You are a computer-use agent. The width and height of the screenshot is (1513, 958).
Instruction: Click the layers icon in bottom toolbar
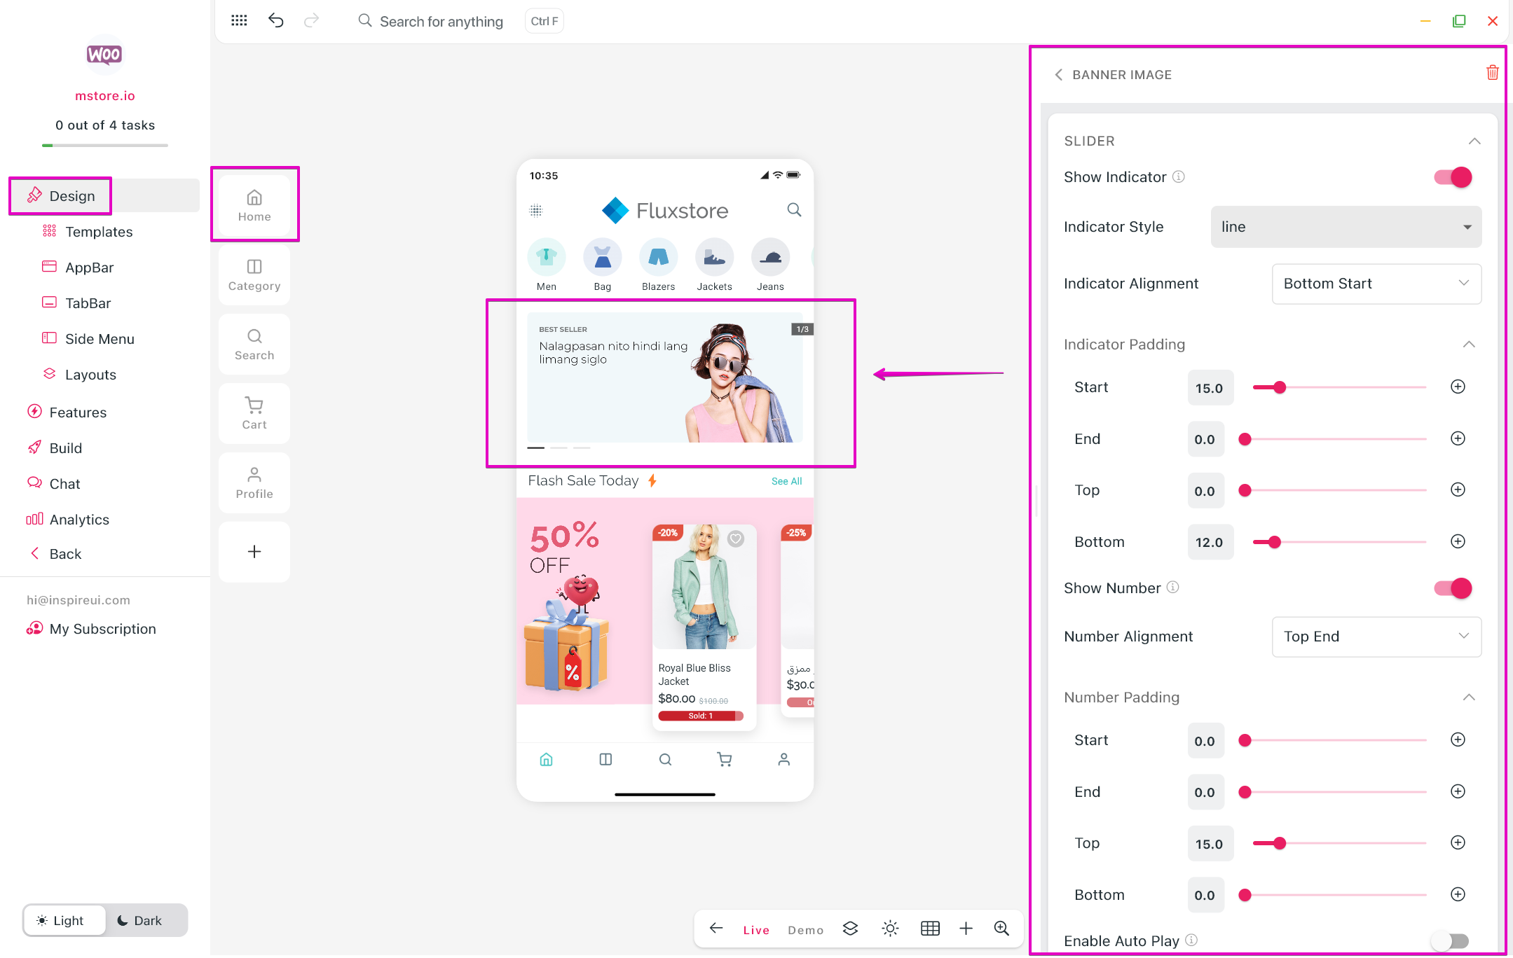[850, 929]
